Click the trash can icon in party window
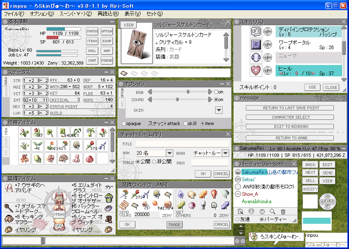The height and width of the screenshot is (249, 349). pyautogui.click(x=283, y=212)
